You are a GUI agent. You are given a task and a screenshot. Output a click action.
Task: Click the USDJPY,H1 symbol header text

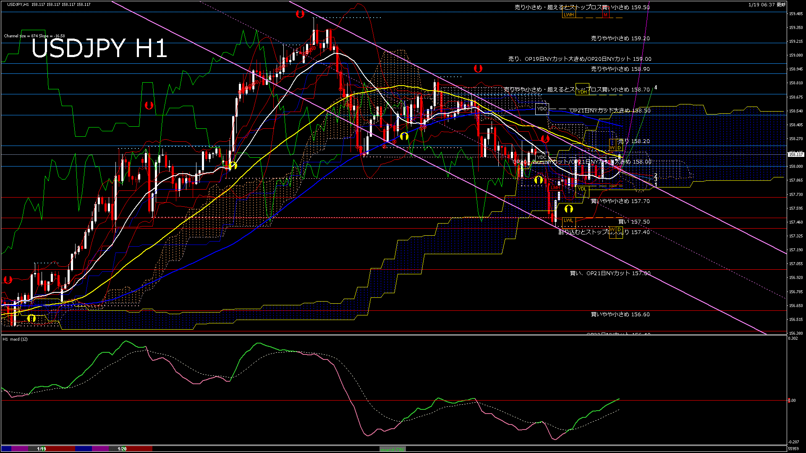tap(18, 4)
